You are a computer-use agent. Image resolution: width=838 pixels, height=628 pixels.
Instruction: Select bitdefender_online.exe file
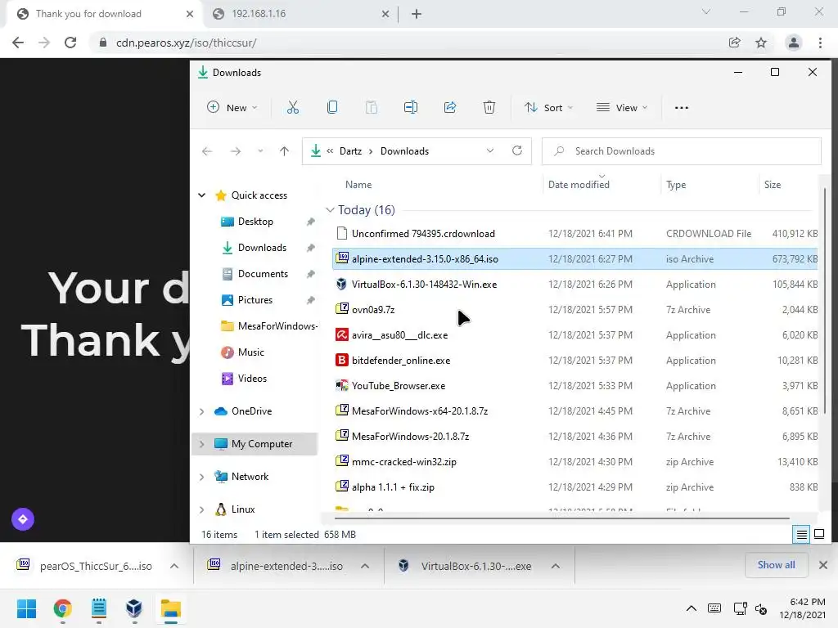pos(575,361)
